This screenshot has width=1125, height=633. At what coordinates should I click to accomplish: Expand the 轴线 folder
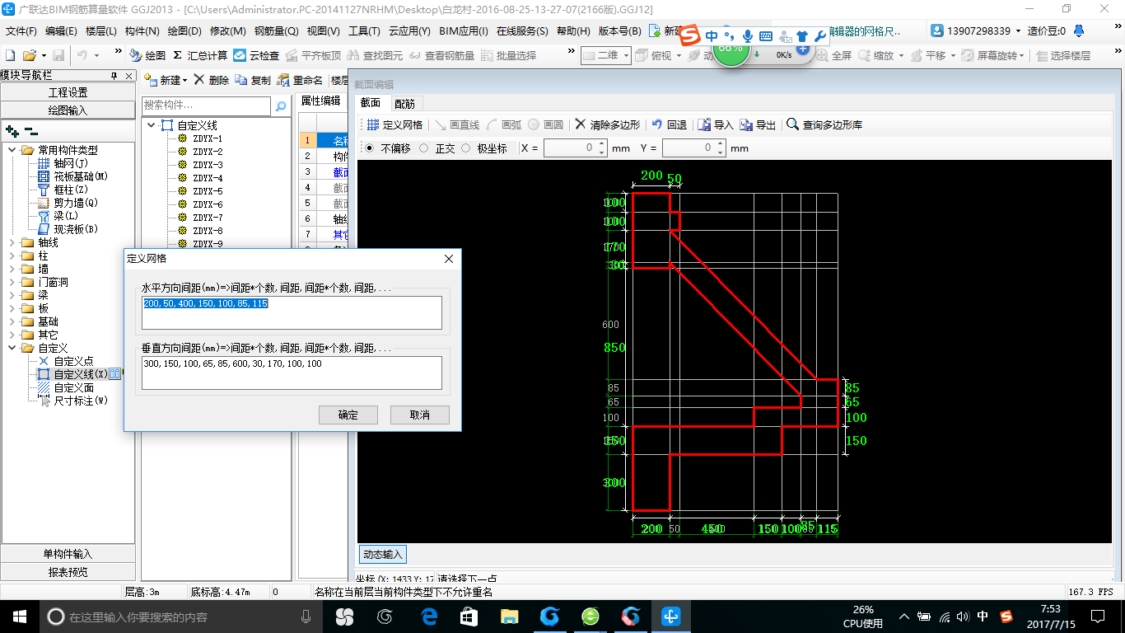coord(12,242)
